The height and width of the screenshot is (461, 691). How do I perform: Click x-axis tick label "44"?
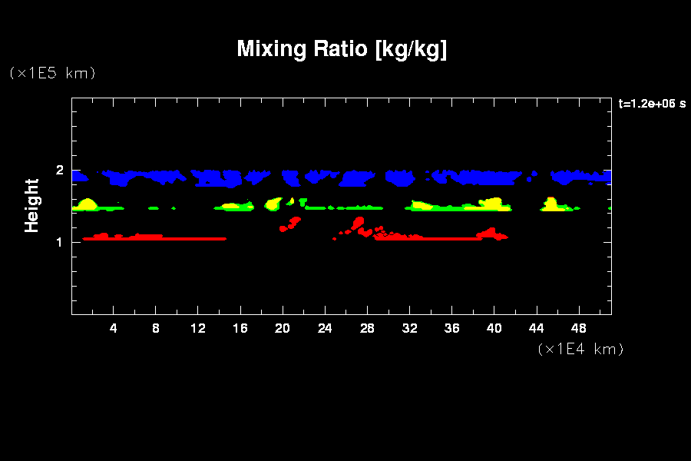coord(536,328)
